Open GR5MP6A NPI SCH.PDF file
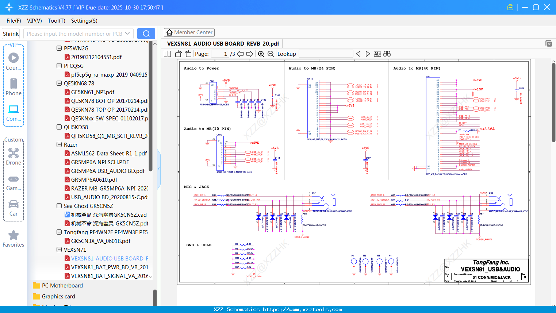The height and width of the screenshot is (313, 556). point(100,162)
